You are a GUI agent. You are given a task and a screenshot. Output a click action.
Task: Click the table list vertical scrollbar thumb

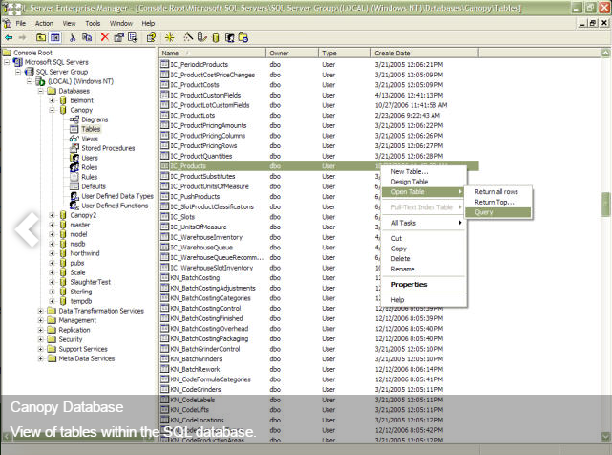point(605,204)
